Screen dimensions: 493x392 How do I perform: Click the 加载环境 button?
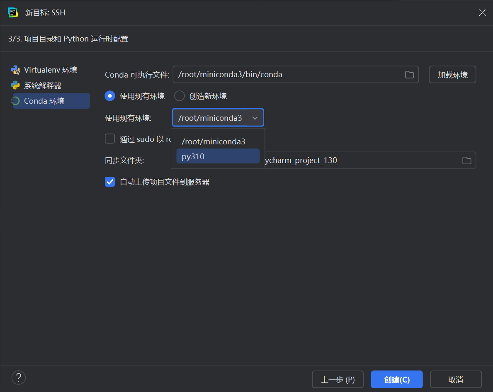pyautogui.click(x=452, y=75)
